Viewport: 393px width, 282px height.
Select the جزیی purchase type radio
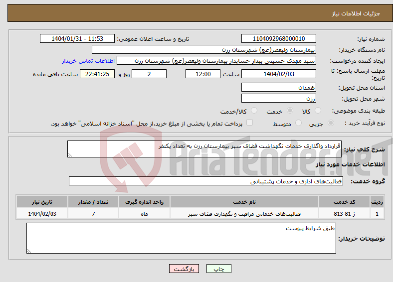click(x=331, y=123)
